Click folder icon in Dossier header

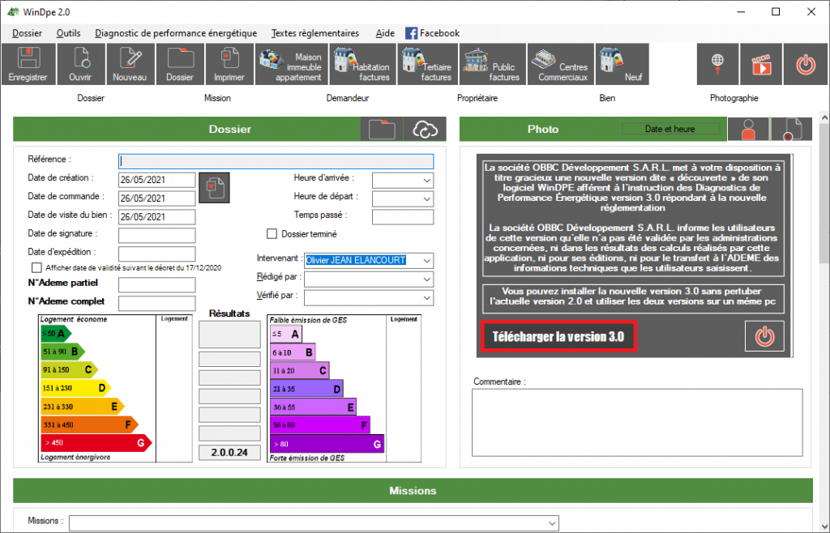[x=382, y=129]
